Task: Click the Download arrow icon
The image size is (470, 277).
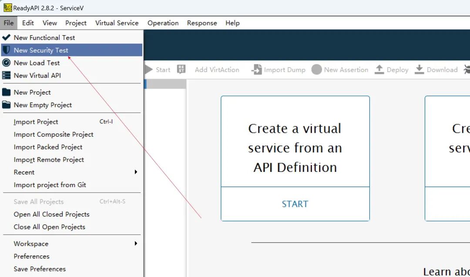Action: coord(420,69)
